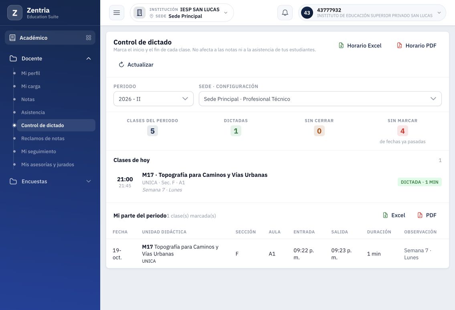Toggle sidebar with hamburger menu icon
Viewport: 455px width, 310px height.
tap(117, 13)
